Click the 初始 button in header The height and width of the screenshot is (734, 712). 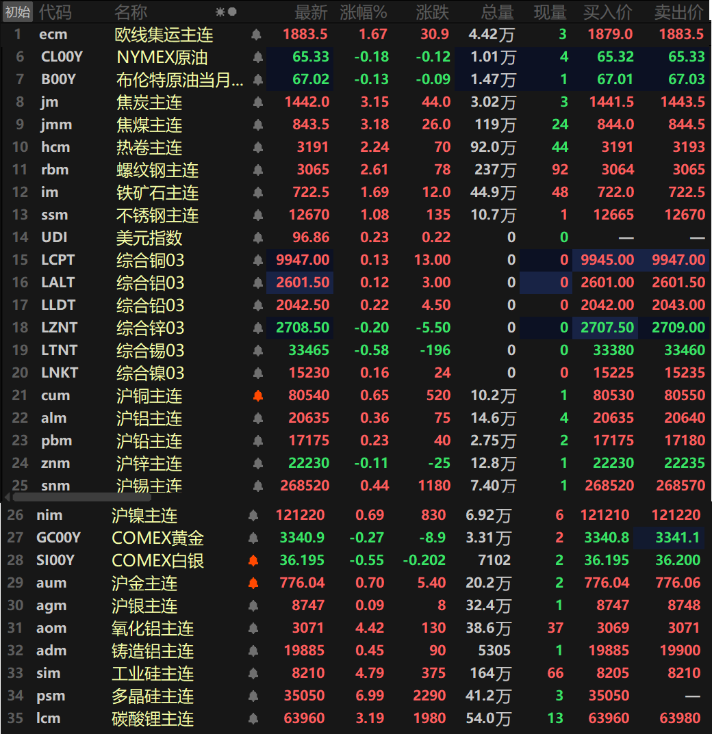click(18, 12)
